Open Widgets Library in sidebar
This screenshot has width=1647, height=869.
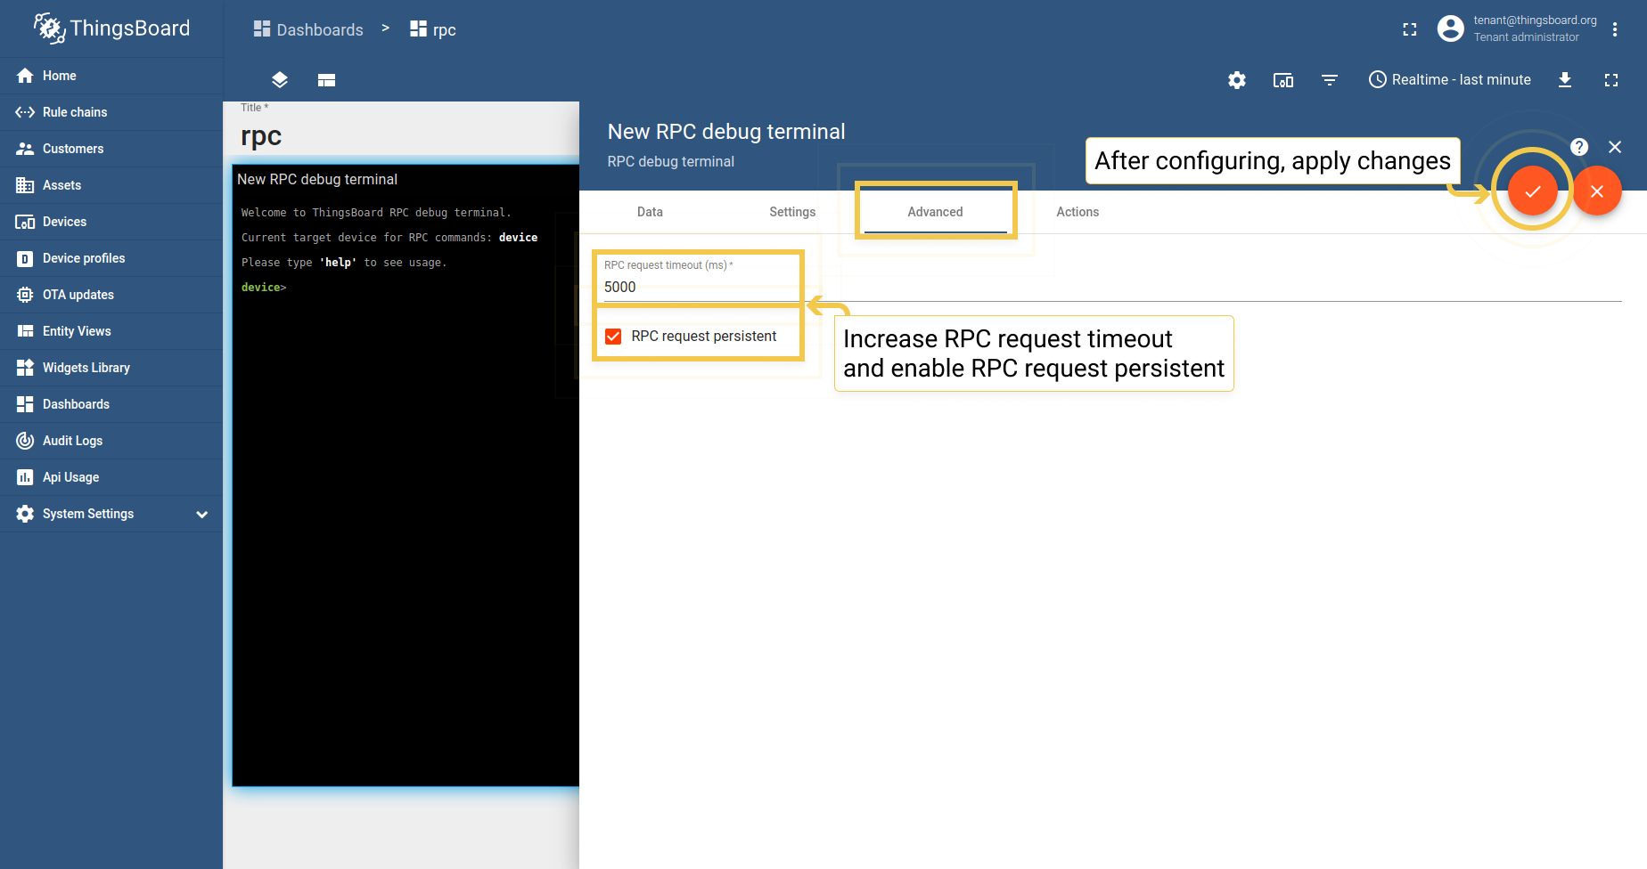coord(86,368)
